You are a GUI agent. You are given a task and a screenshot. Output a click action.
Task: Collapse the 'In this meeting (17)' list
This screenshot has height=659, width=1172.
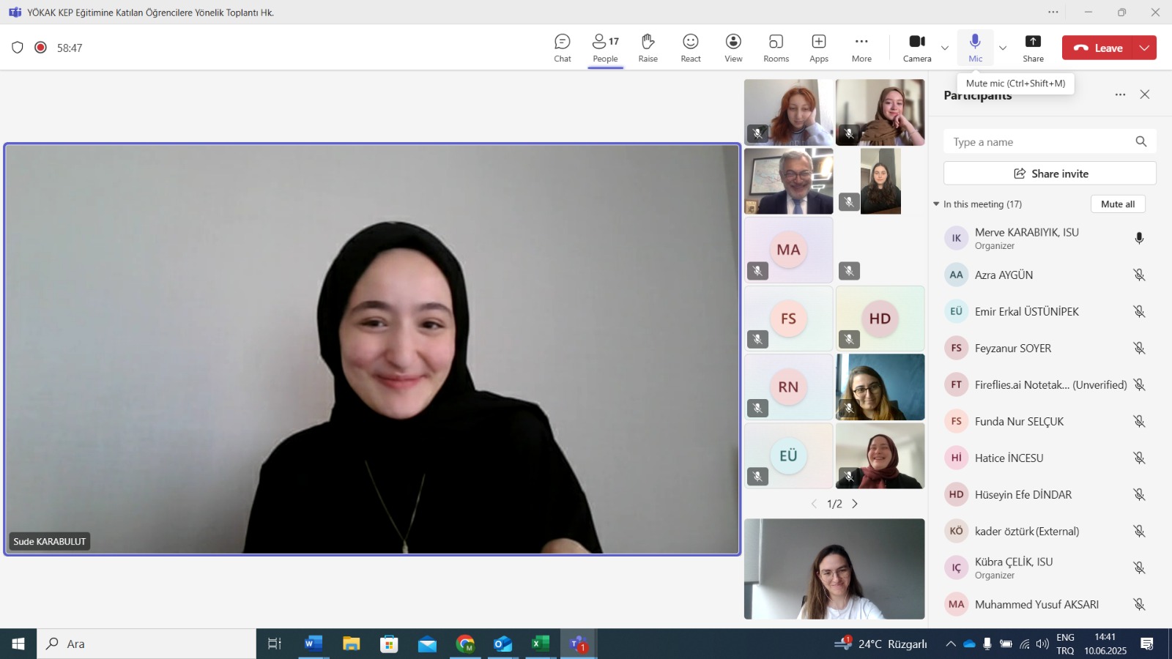coord(936,204)
